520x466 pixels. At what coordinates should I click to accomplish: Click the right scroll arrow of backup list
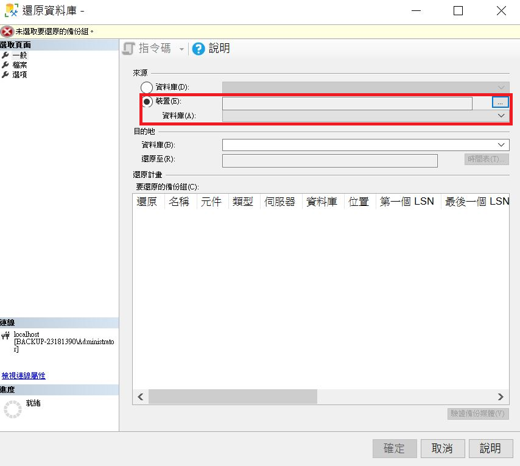[501, 397]
